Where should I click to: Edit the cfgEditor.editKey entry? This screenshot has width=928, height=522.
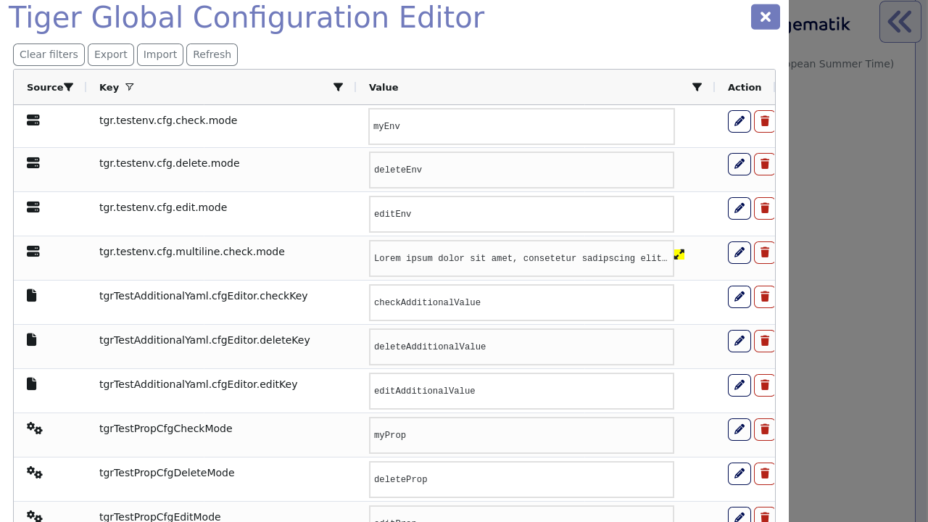tap(739, 385)
